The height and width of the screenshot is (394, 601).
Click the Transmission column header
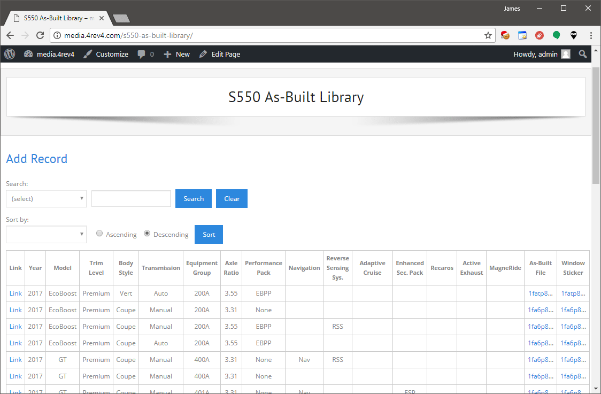(161, 268)
